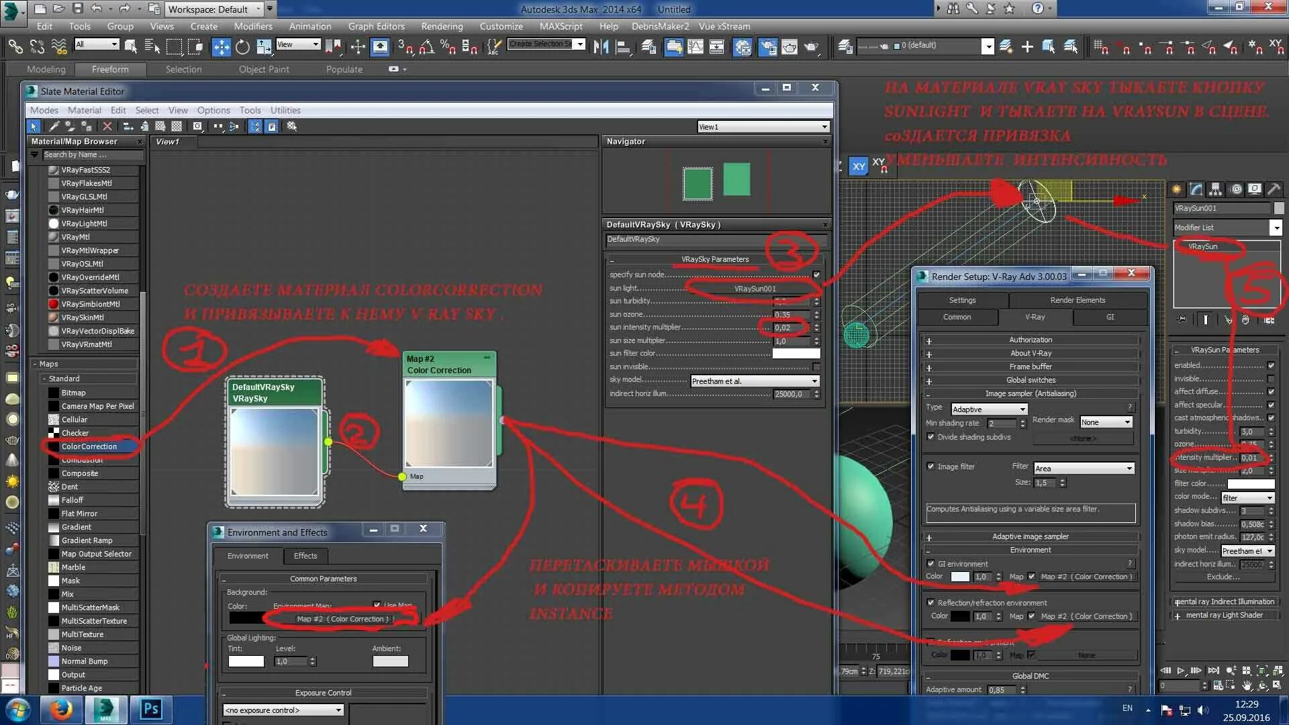Click the Mirror tool icon
1289x725 pixels.
pos(601,46)
